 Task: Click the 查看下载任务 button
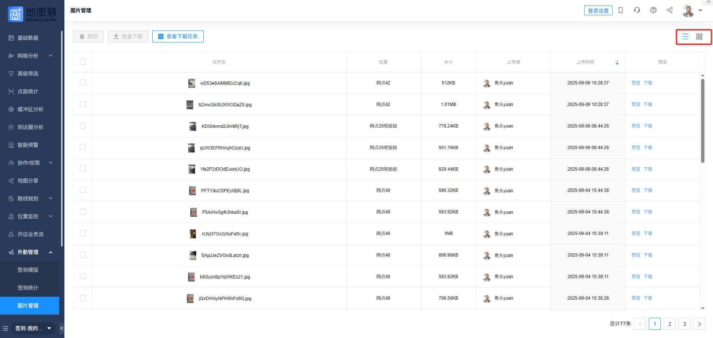(178, 36)
